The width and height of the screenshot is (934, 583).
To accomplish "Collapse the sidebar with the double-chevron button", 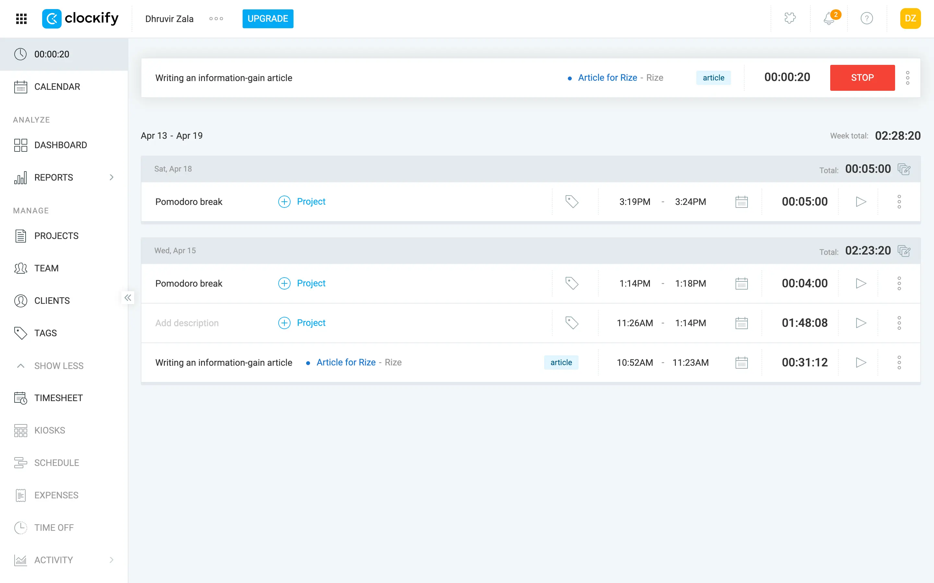I will pos(128,298).
